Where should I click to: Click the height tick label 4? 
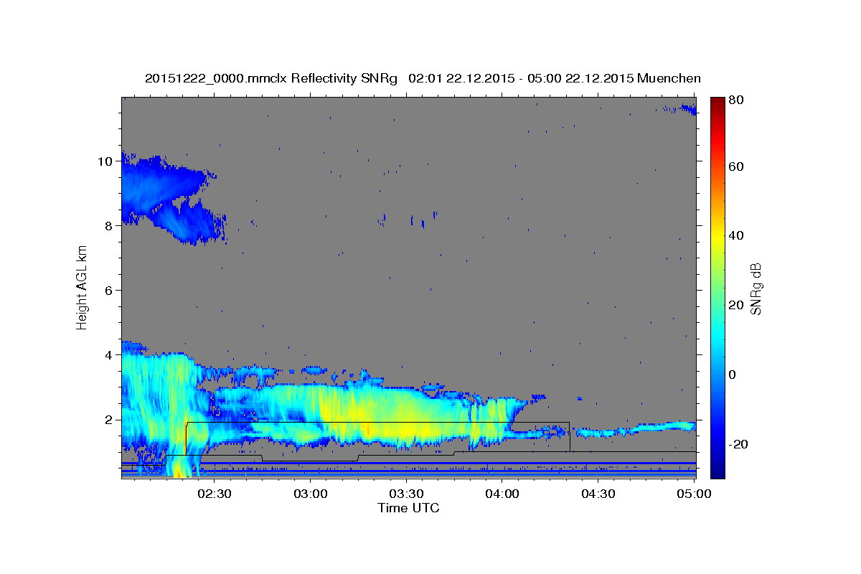[109, 355]
